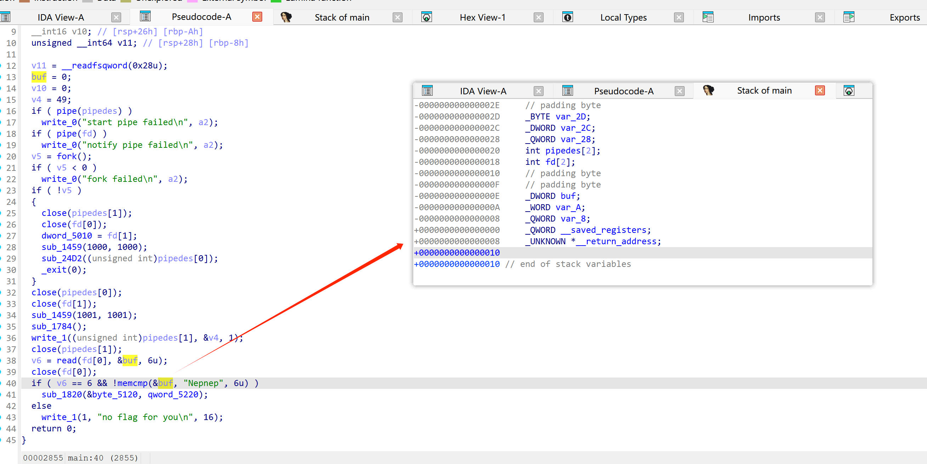
Task: Click the '00002855' address in status bar
Action: (43, 458)
